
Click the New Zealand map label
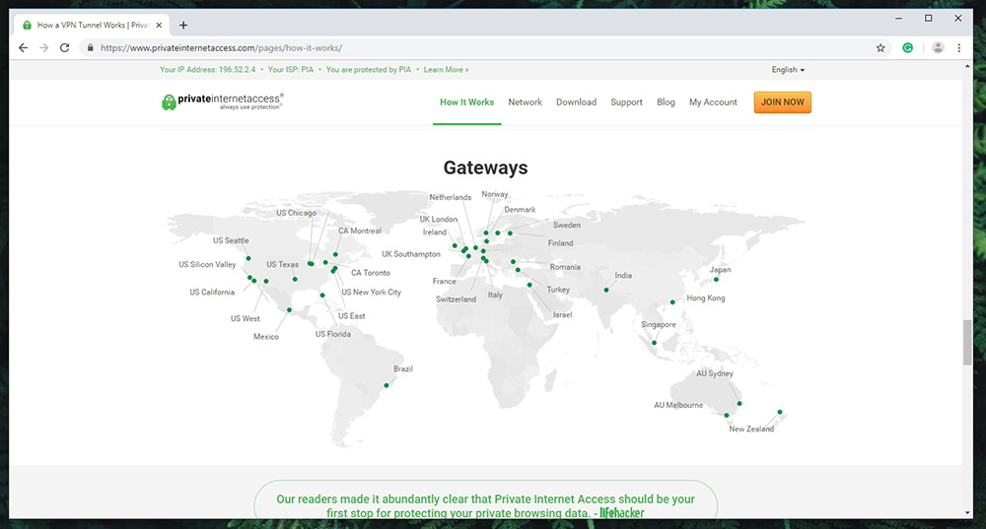(751, 430)
